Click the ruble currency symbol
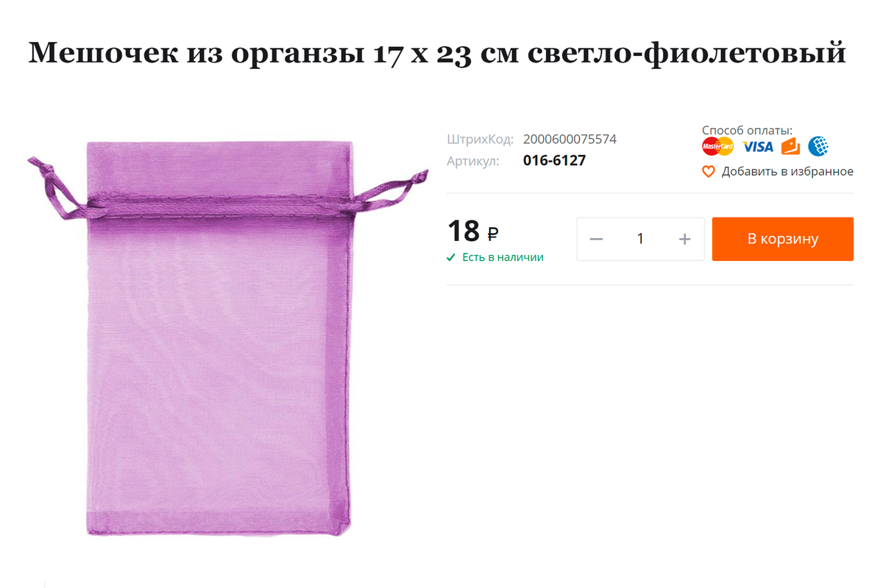 pyautogui.click(x=492, y=234)
